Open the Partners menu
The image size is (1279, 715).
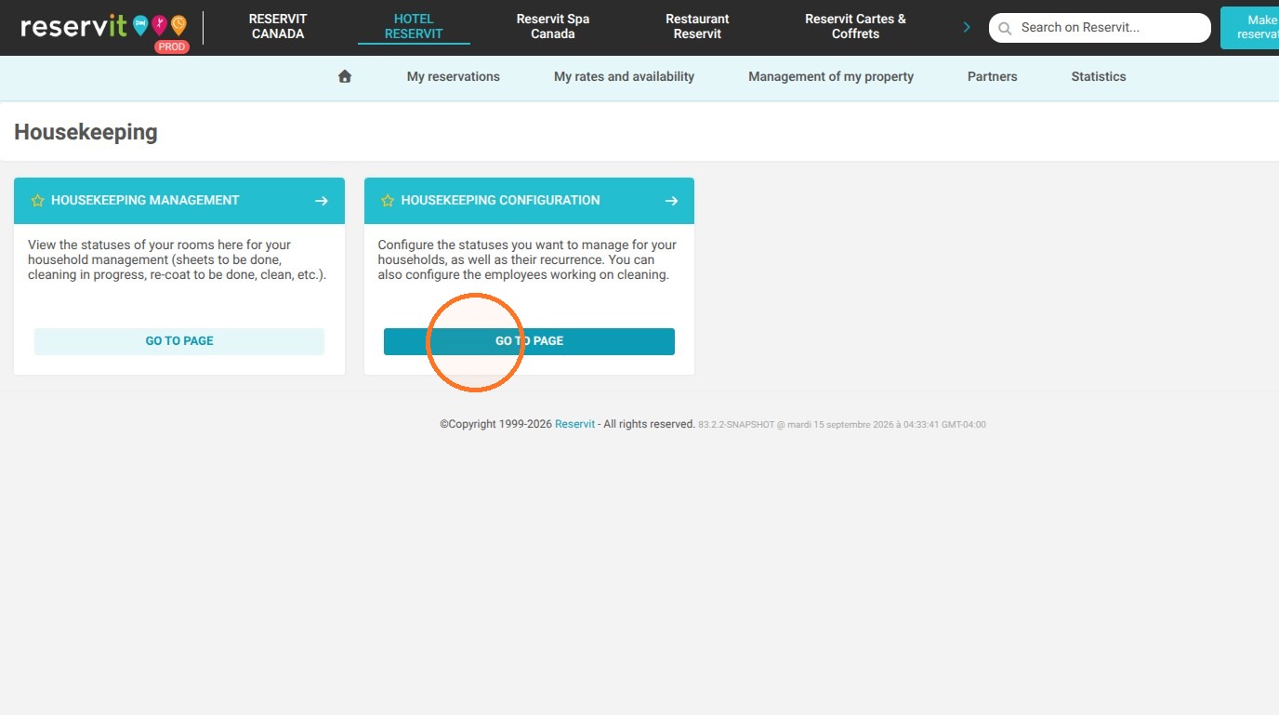[992, 77]
